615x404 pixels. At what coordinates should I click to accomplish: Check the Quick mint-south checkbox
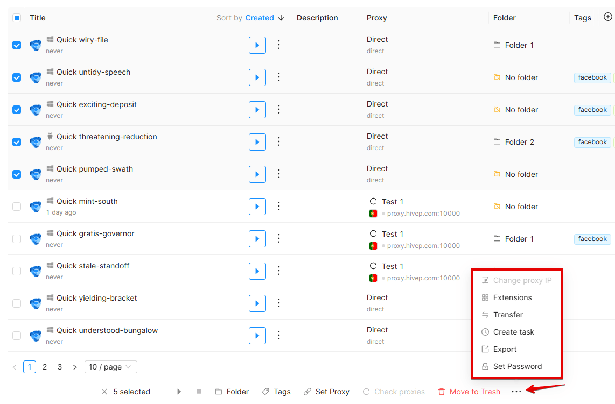point(17,207)
